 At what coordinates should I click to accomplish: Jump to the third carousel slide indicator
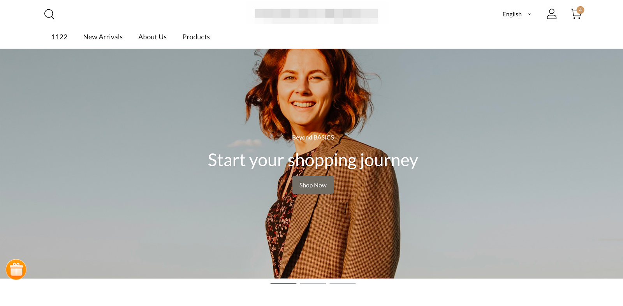(x=343, y=283)
